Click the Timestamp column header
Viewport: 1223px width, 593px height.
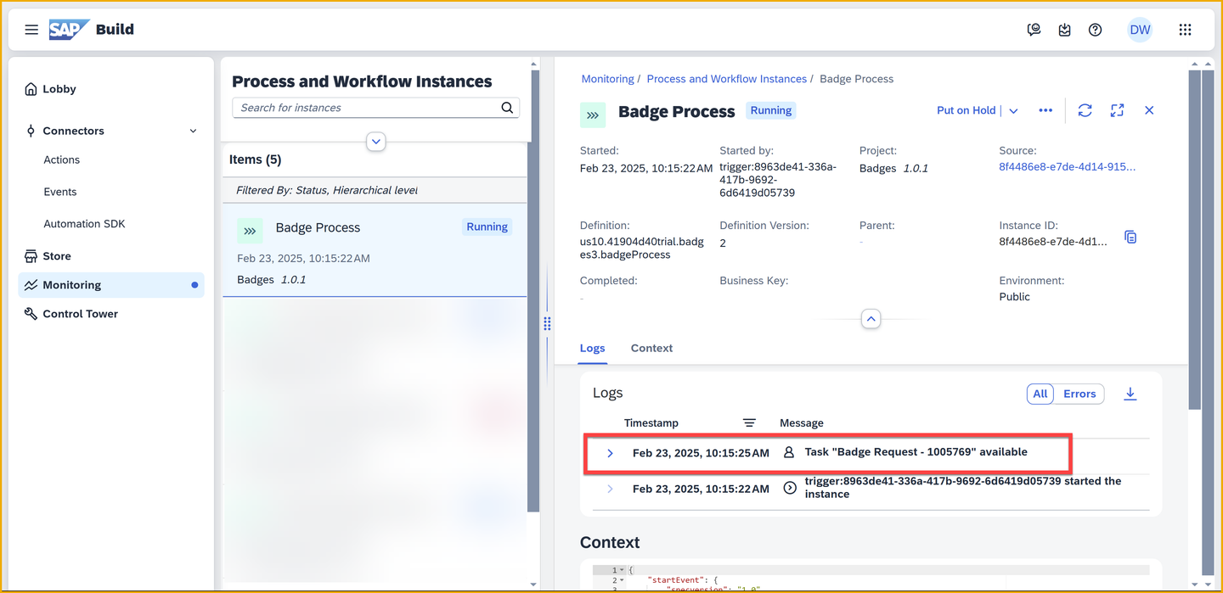coord(651,423)
